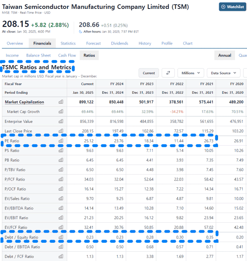
Task: Show chart for PB Ratio row
Action: tap(61, 160)
